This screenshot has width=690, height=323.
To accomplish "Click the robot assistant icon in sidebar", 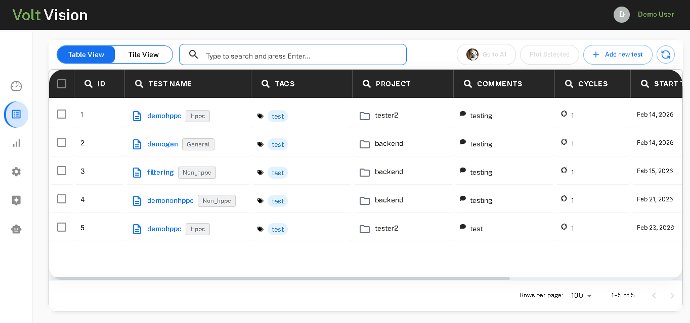I will pos(16,229).
